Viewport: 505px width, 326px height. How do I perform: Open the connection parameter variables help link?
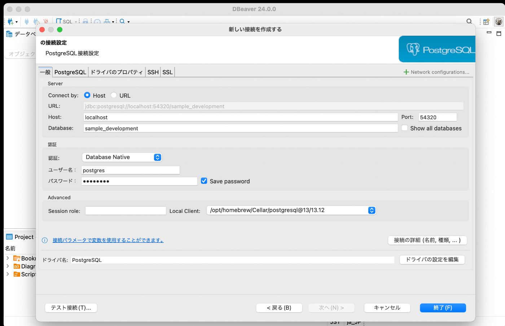coord(108,240)
